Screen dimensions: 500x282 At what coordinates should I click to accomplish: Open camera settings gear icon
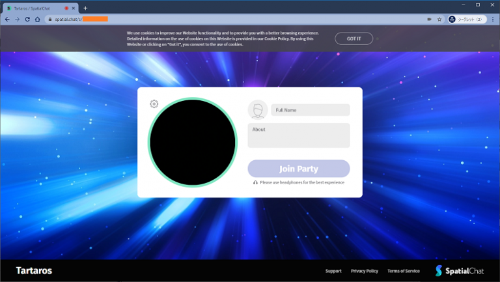(x=154, y=104)
